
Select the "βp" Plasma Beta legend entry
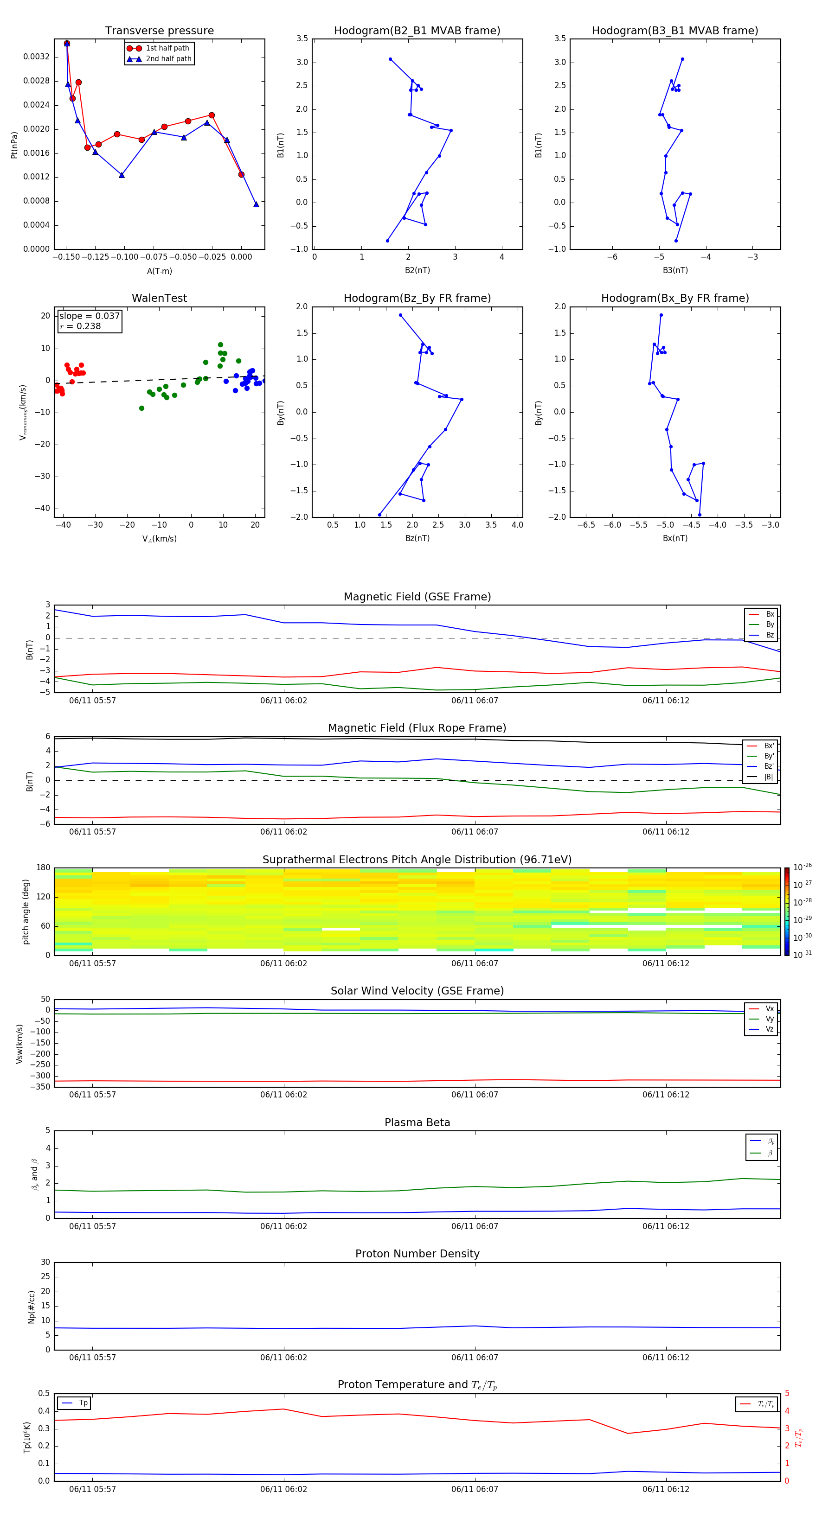(763, 1141)
